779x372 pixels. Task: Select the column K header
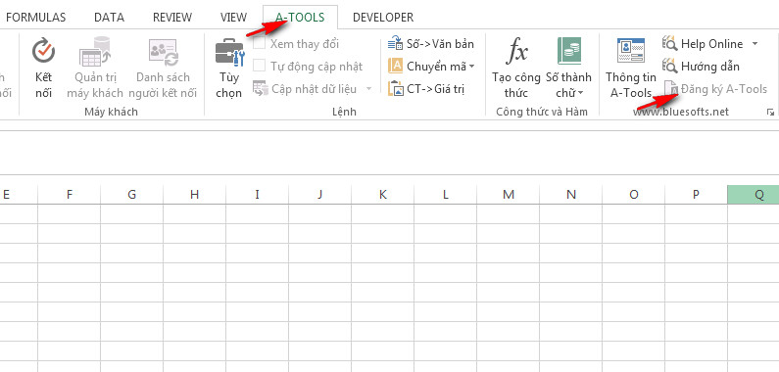[382, 194]
